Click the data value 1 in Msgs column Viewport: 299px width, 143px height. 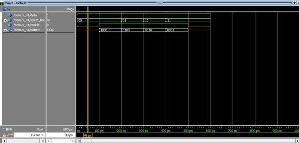coord(48,15)
